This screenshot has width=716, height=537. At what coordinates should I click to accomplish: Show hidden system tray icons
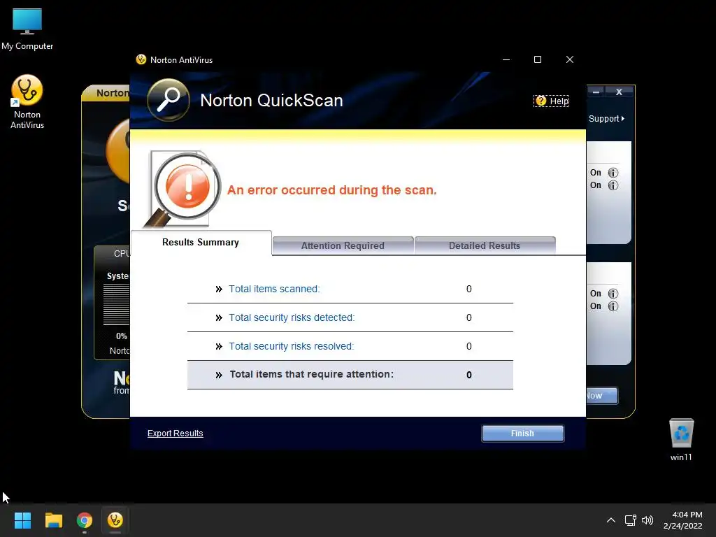tap(611, 520)
